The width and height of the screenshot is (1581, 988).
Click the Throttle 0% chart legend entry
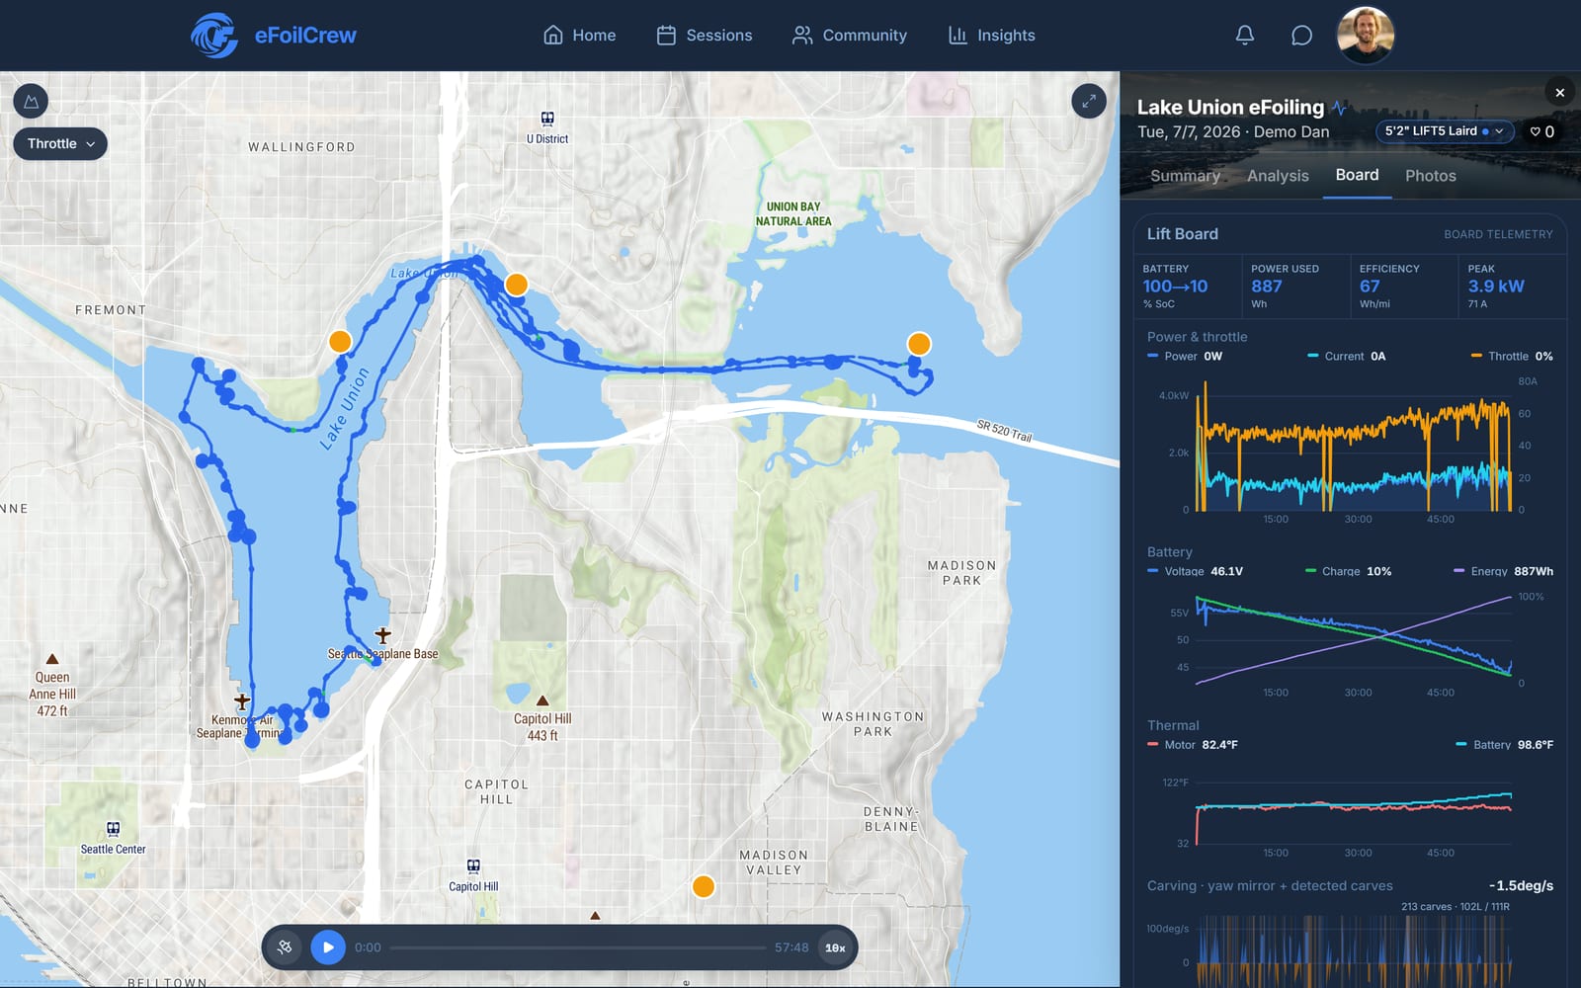[x=1512, y=357]
